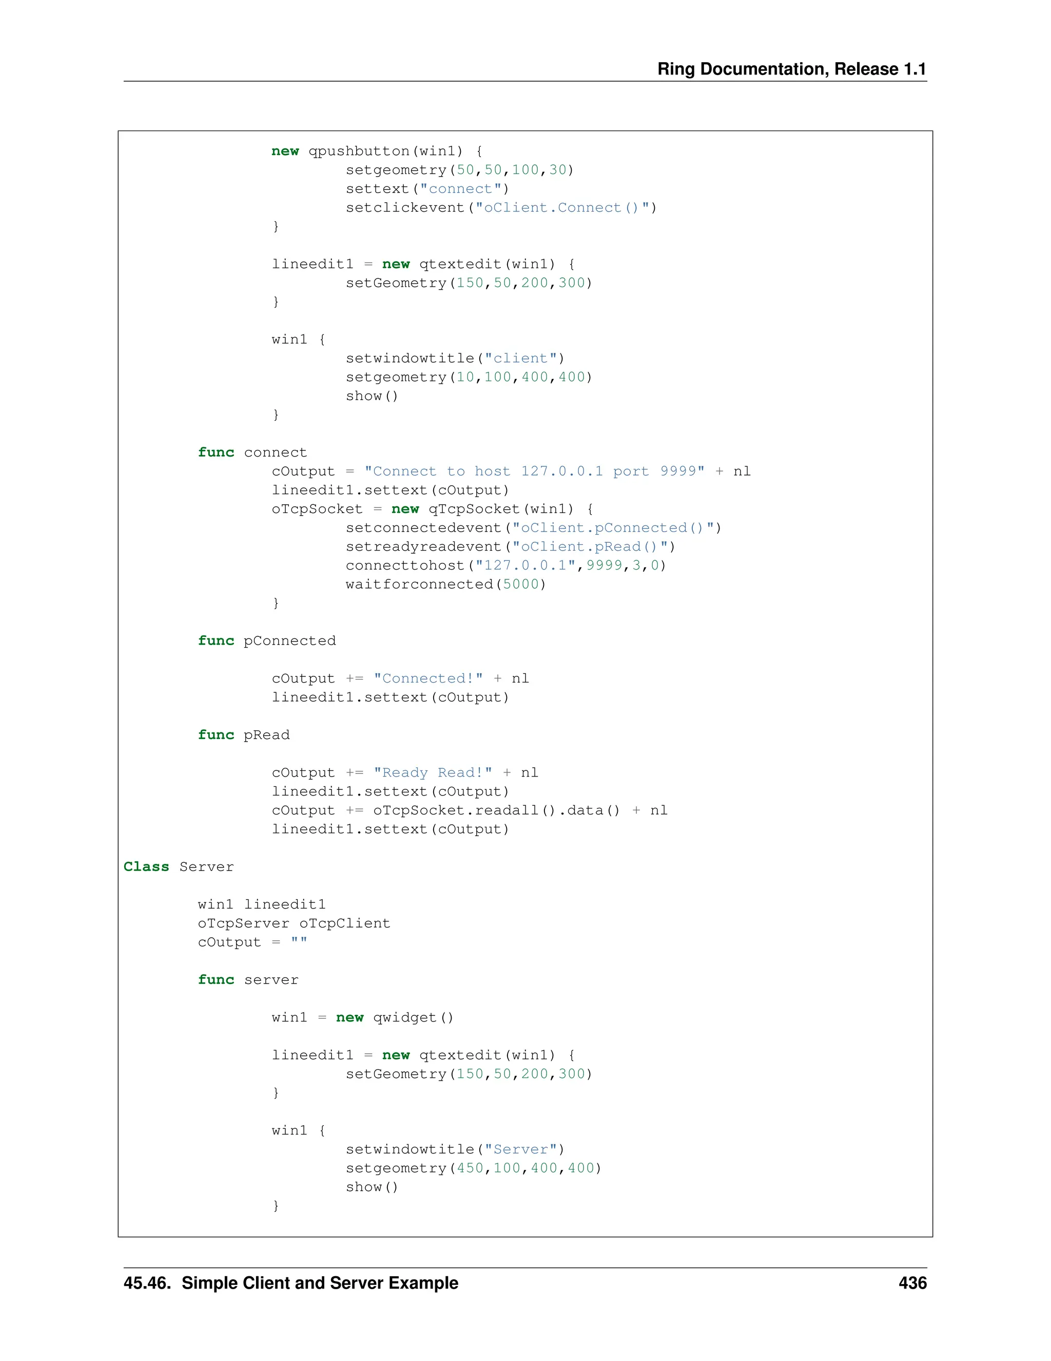Click line 'cOutput += "Ready Read!" + nl'
The width and height of the screenshot is (1051, 1361).
[405, 773]
